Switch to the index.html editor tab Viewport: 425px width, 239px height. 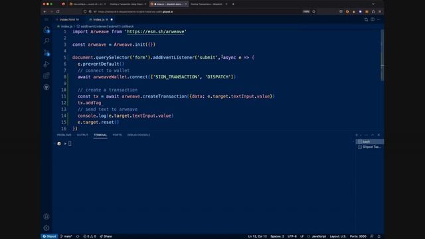pyautogui.click(x=69, y=19)
